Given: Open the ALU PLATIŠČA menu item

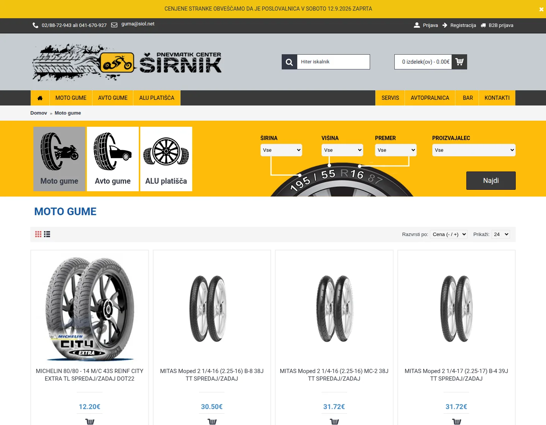Looking at the screenshot, I should 157,98.
